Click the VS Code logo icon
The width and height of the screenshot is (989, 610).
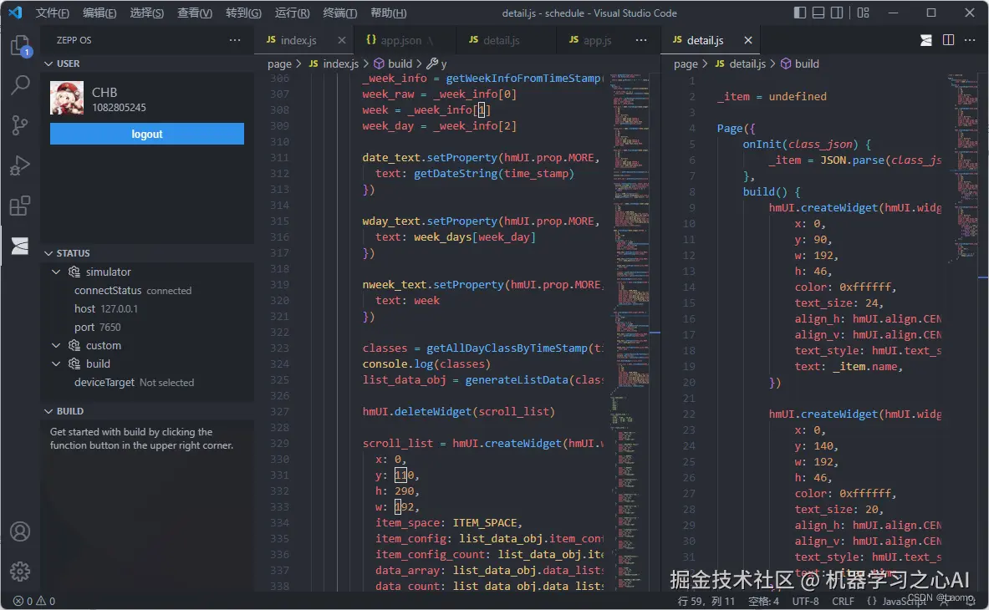coord(15,13)
